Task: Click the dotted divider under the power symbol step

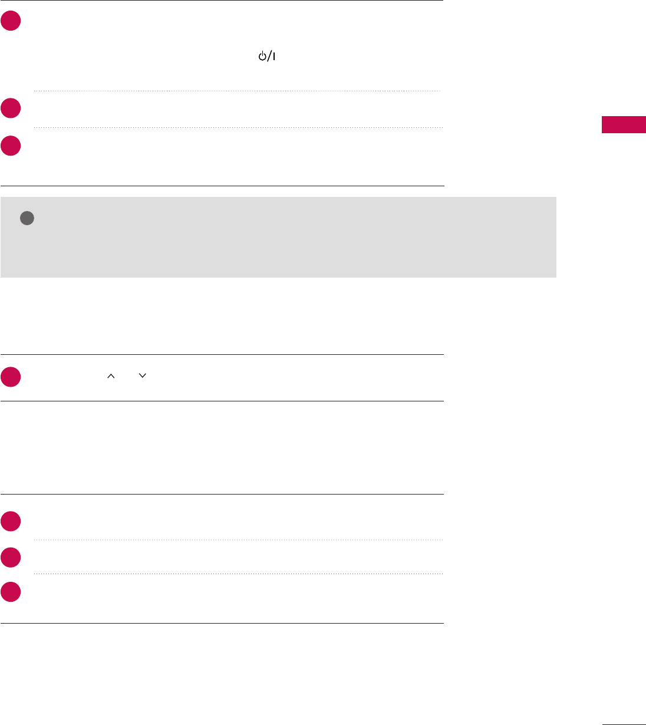Action: click(x=237, y=91)
